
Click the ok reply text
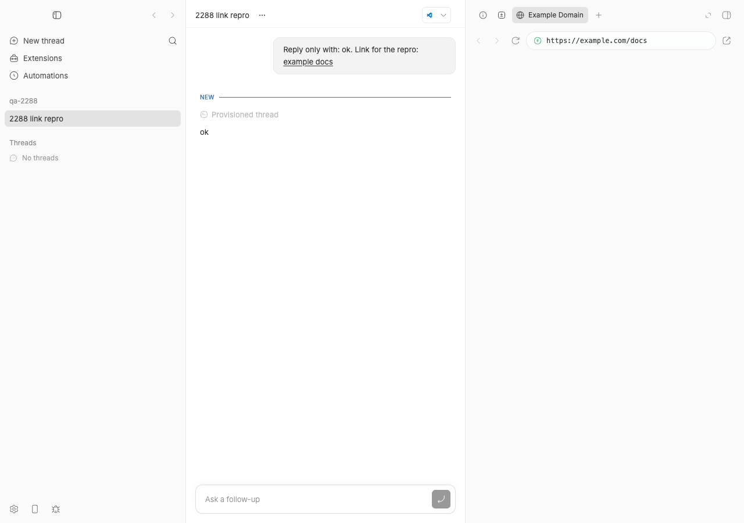[204, 132]
